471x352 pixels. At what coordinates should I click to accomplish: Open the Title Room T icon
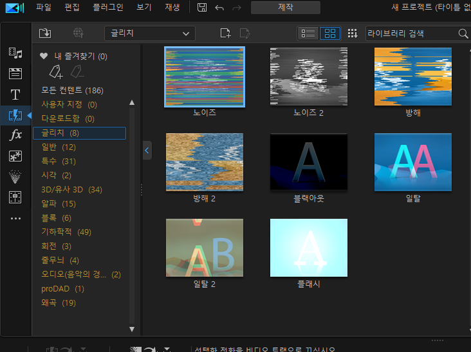point(15,95)
